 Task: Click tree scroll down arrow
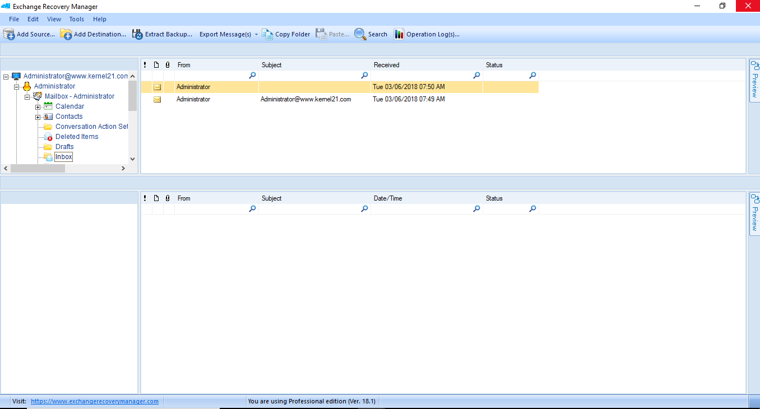point(133,159)
